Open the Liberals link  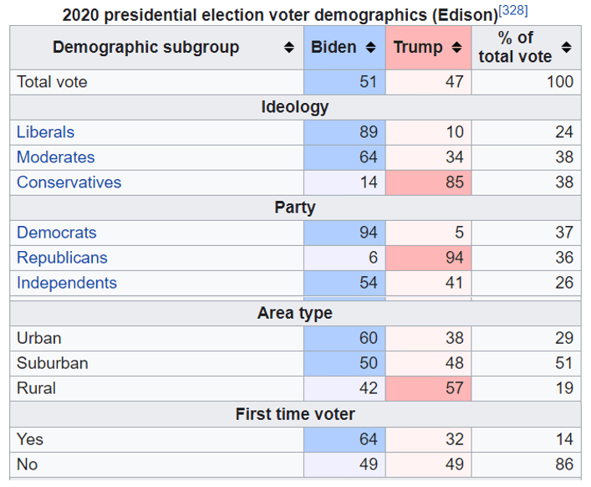tap(45, 132)
